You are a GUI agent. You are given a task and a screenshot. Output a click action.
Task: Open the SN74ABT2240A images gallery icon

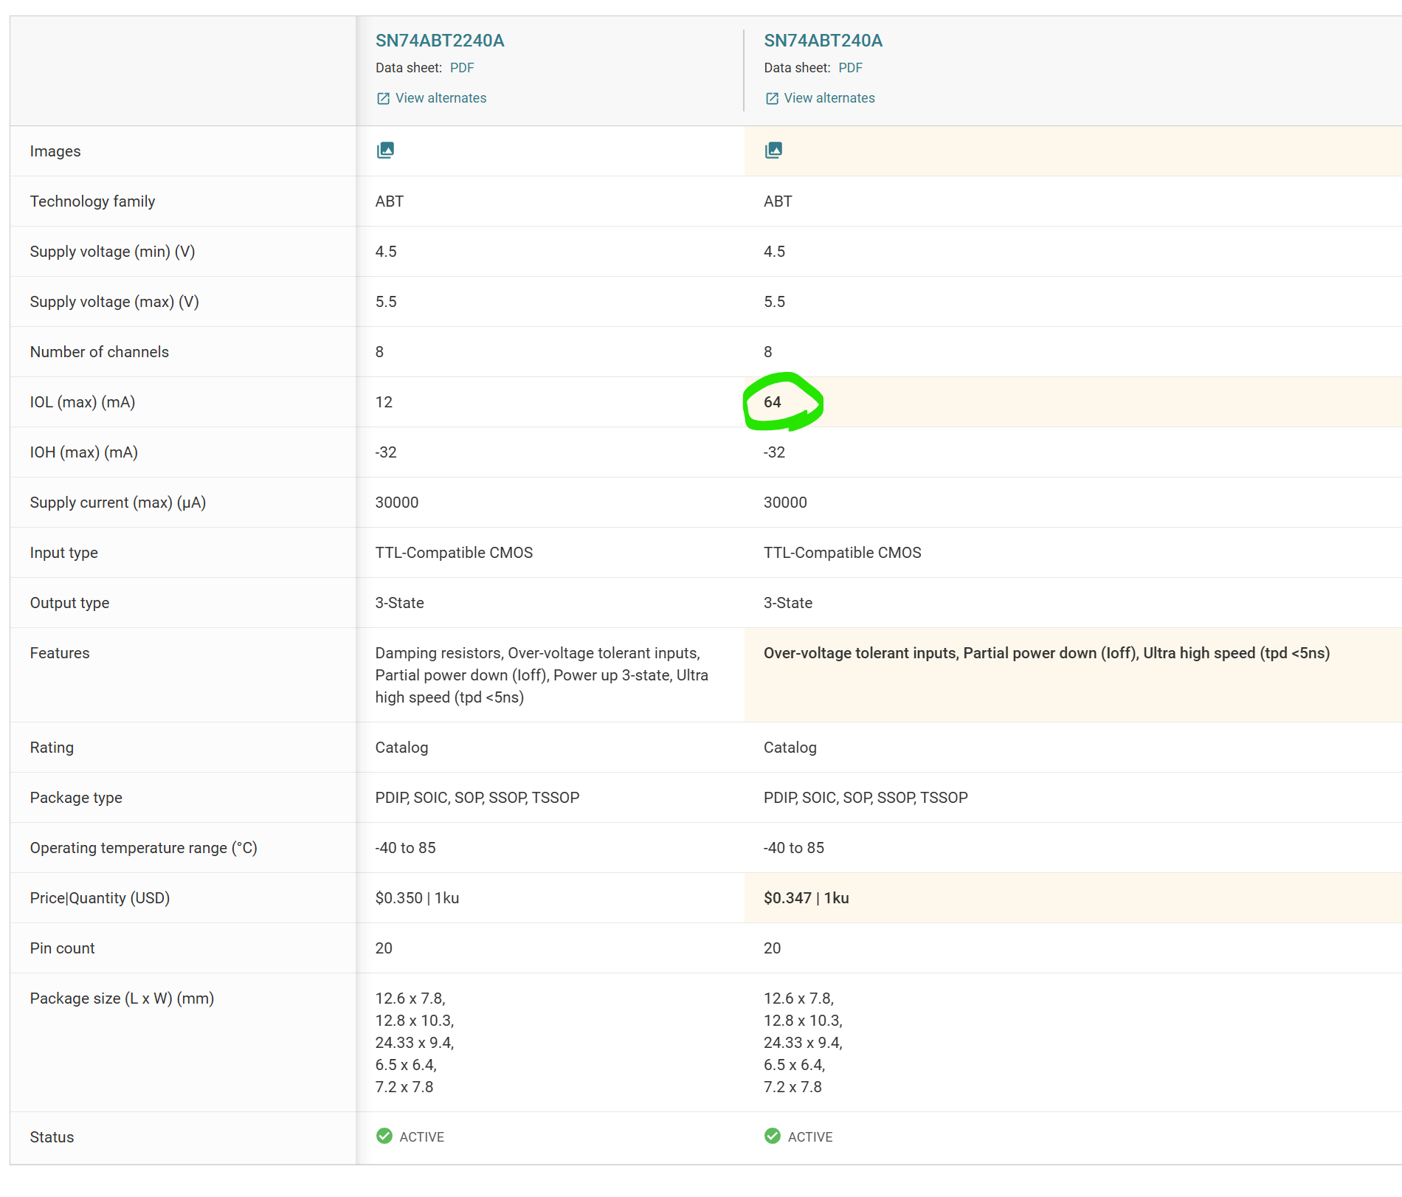[385, 151]
